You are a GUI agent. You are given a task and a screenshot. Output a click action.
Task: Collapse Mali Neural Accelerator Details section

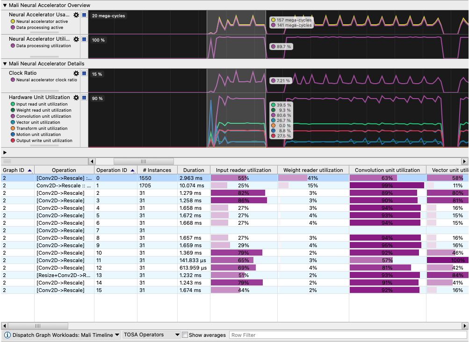(5, 64)
